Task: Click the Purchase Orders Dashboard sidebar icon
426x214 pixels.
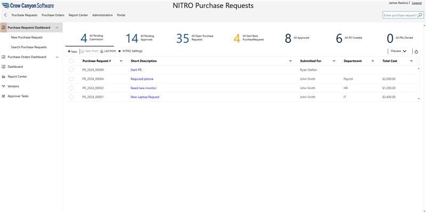Action: (4, 57)
